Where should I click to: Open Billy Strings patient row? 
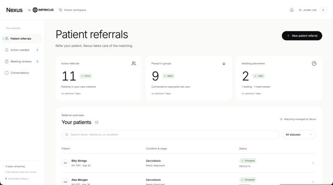pyautogui.click(x=189, y=163)
